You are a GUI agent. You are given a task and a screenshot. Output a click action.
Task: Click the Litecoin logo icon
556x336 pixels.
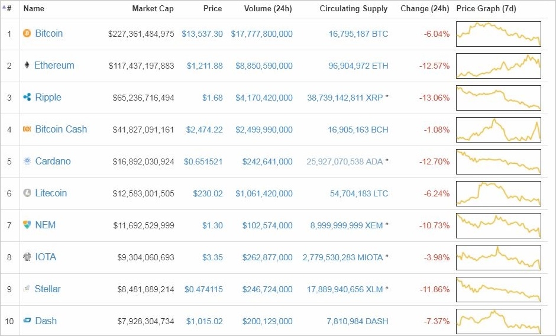[x=27, y=193]
